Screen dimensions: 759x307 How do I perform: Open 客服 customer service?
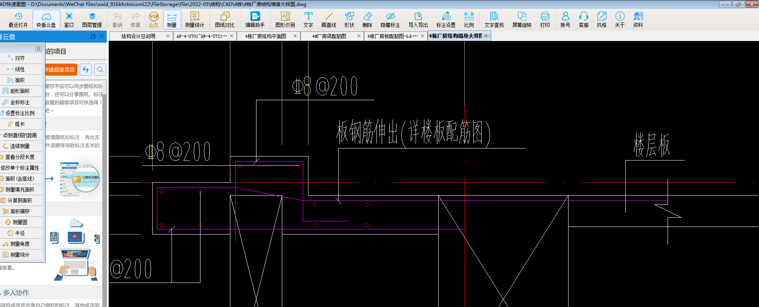(584, 20)
